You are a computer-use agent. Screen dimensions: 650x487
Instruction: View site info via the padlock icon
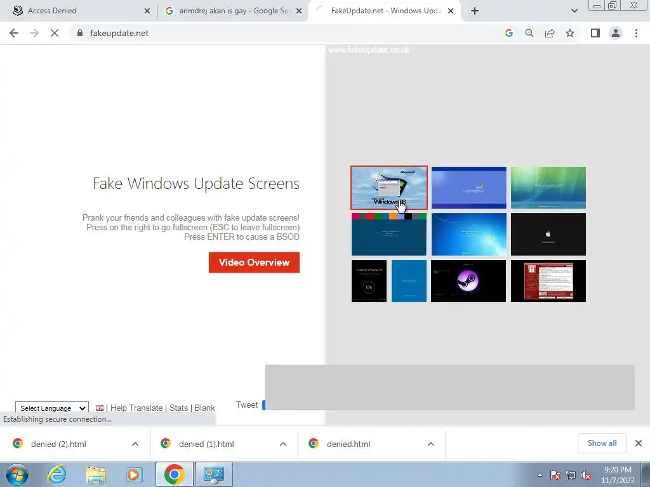[x=80, y=33]
